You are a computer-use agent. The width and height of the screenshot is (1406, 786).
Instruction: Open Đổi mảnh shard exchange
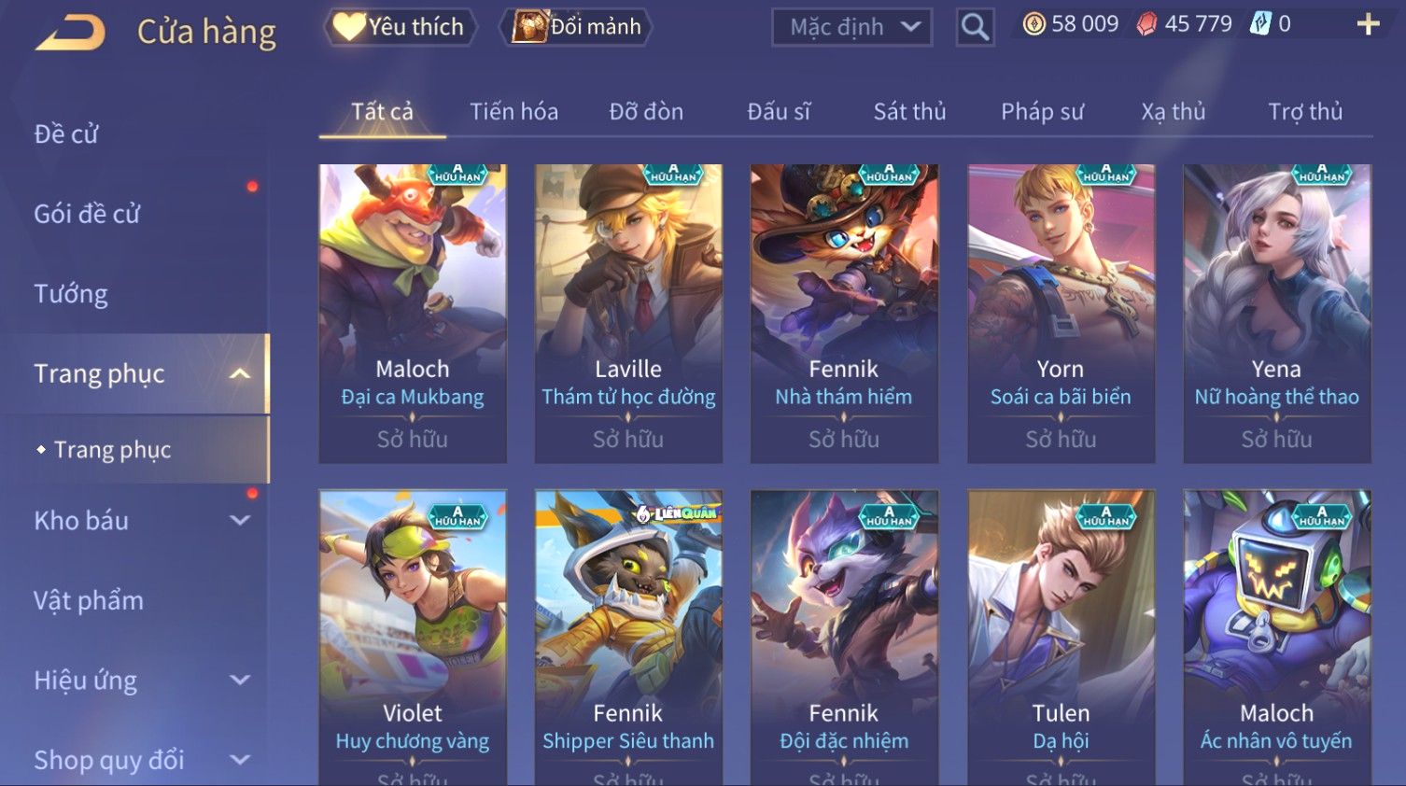[x=576, y=26]
